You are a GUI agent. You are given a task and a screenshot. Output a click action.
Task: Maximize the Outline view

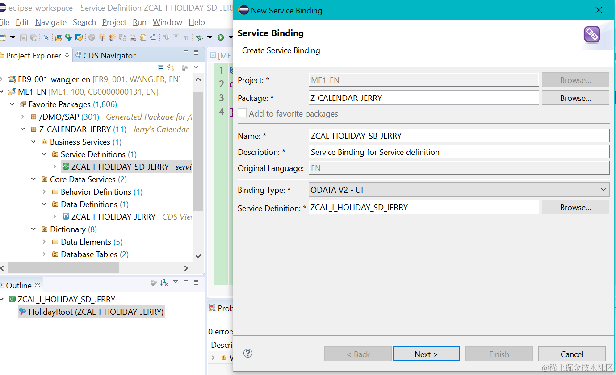pyautogui.click(x=196, y=282)
